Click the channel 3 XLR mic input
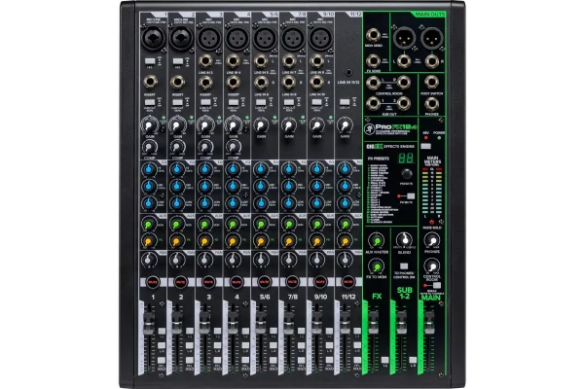 coord(209,38)
